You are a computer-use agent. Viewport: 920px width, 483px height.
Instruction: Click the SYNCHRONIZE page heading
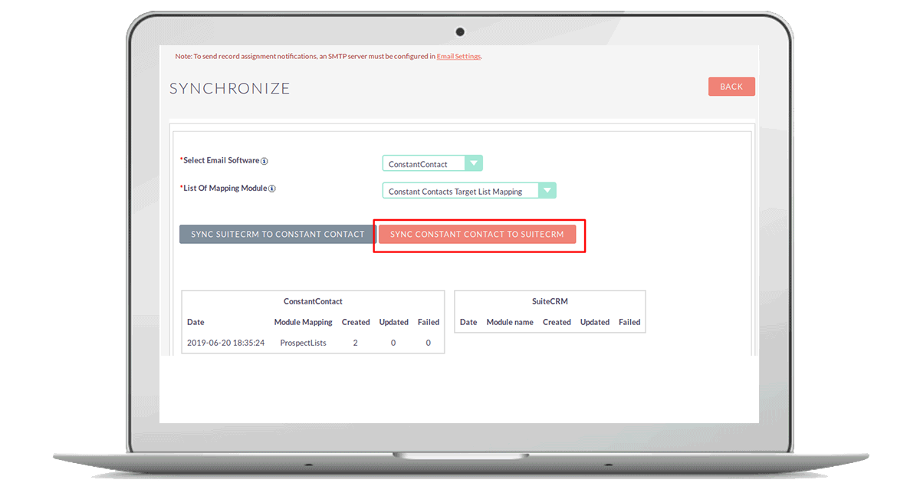[x=230, y=88]
